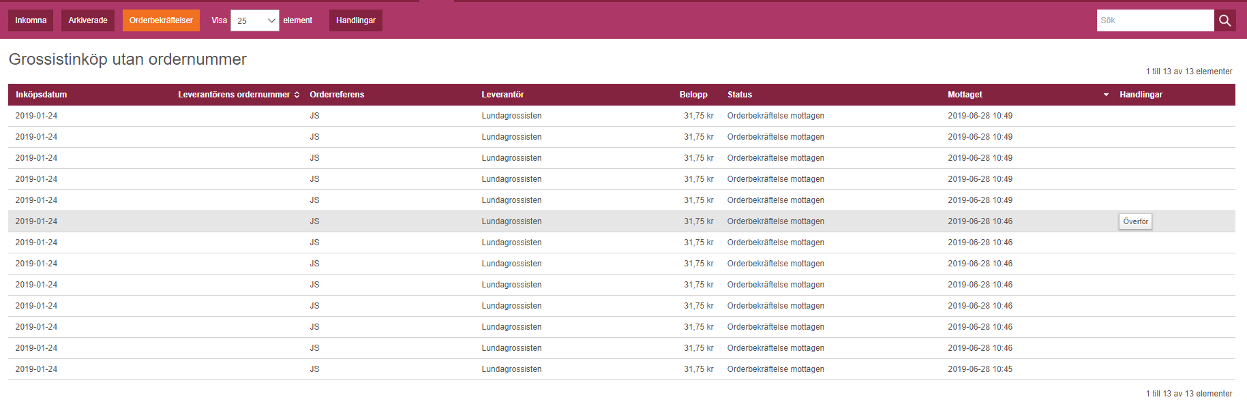
Task: Sort by the Leverantör column header
Action: click(x=502, y=95)
